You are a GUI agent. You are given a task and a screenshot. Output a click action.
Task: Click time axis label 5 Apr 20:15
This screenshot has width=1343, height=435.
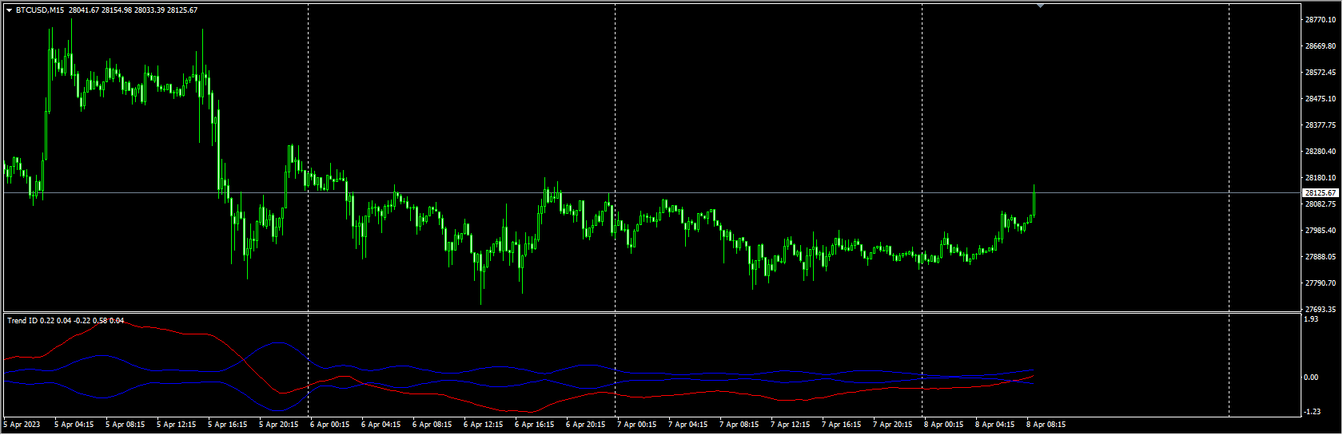click(279, 425)
